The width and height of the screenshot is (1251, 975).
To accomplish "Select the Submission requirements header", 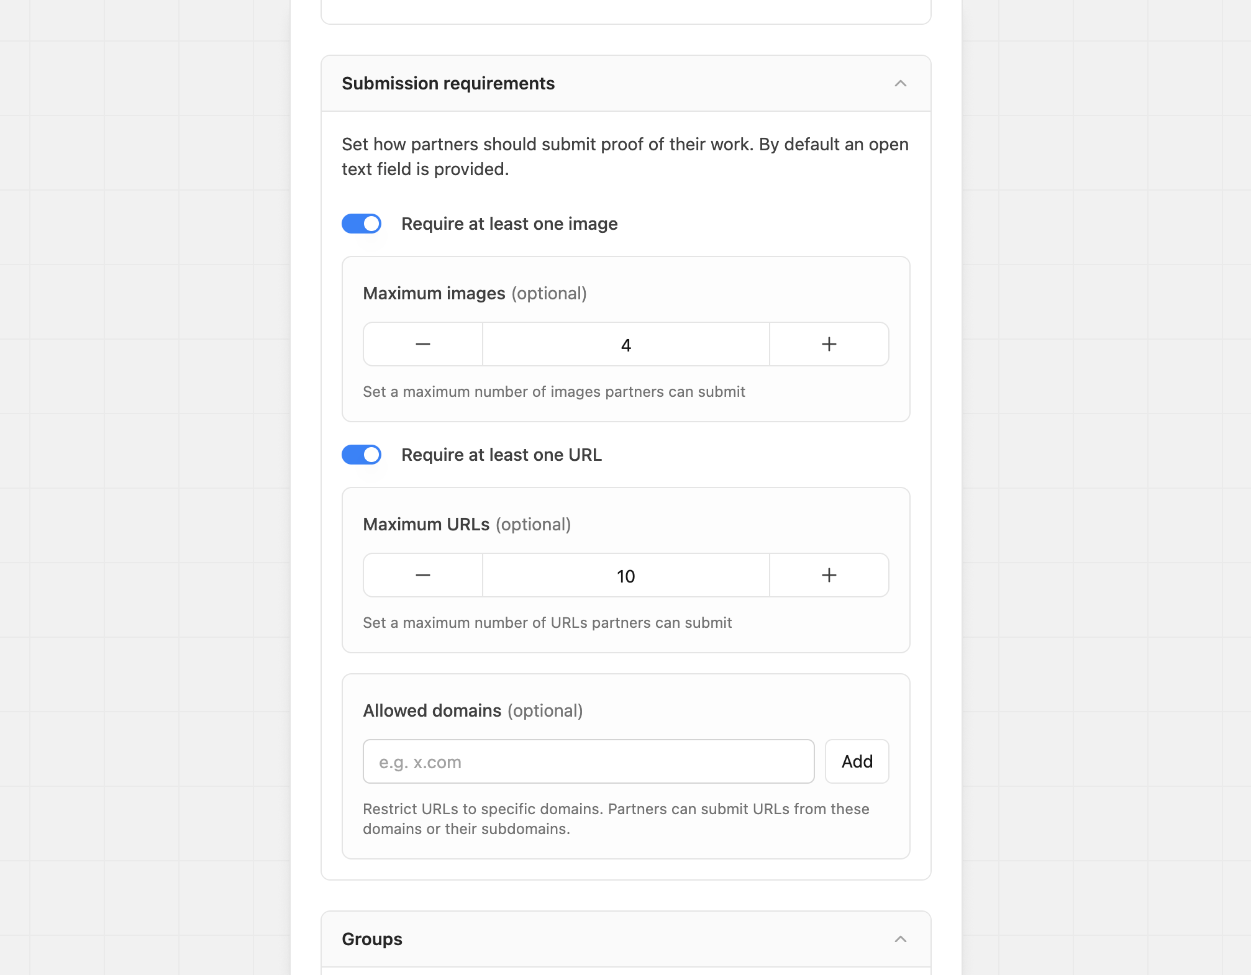I will click(x=448, y=83).
